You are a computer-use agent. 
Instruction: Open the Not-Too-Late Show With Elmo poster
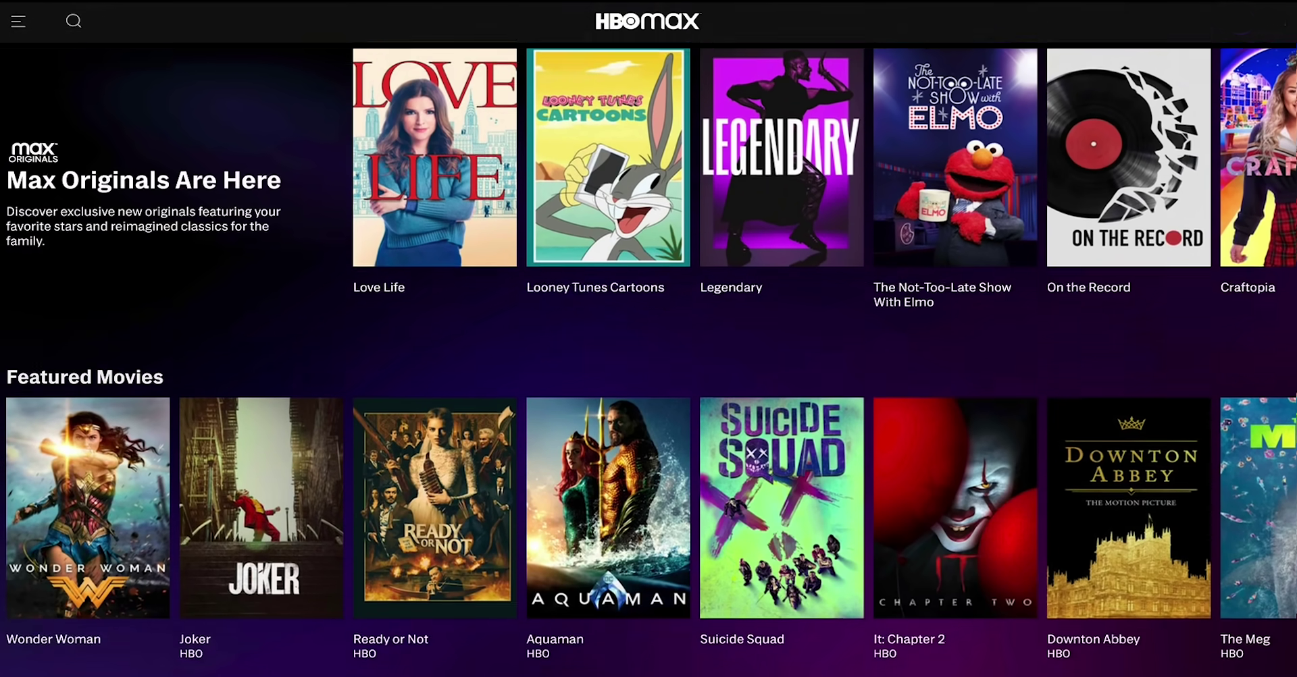pyautogui.click(x=955, y=157)
